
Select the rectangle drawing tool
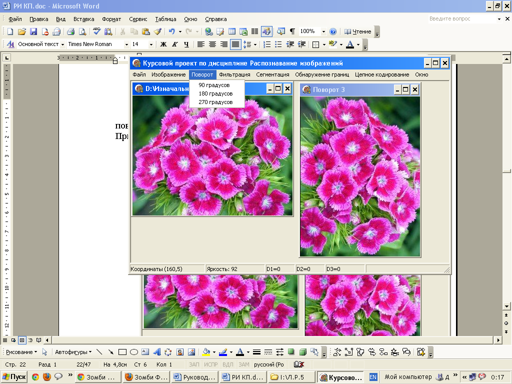tap(122, 352)
